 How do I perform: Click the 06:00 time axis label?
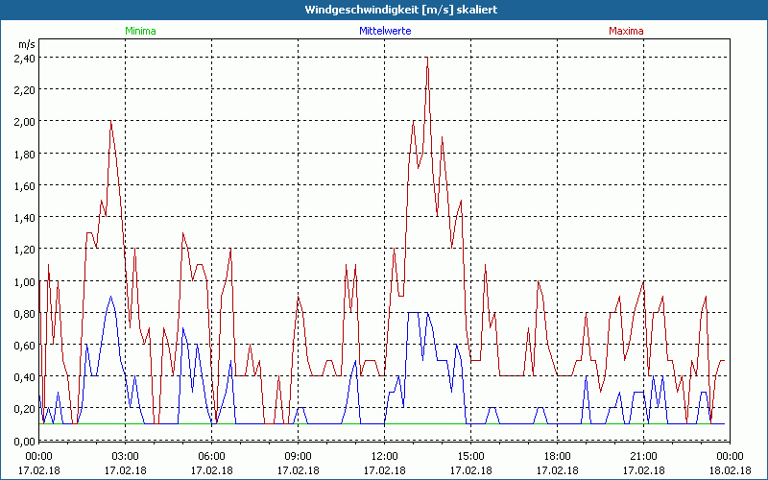[211, 456]
